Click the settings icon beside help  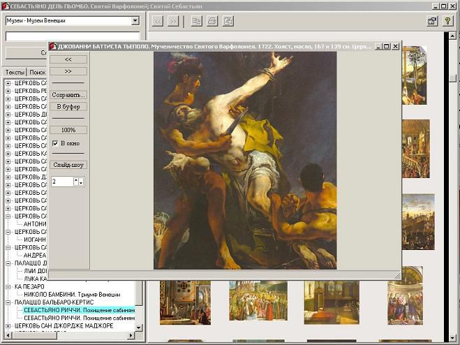[432, 21]
